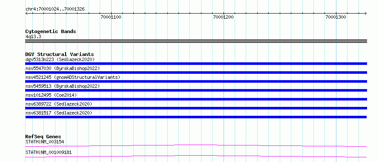Screen dimensions: 379x162
Task: Click the nsv5459513 (ByrskaBishop2022) label
Action: tap(63, 86)
